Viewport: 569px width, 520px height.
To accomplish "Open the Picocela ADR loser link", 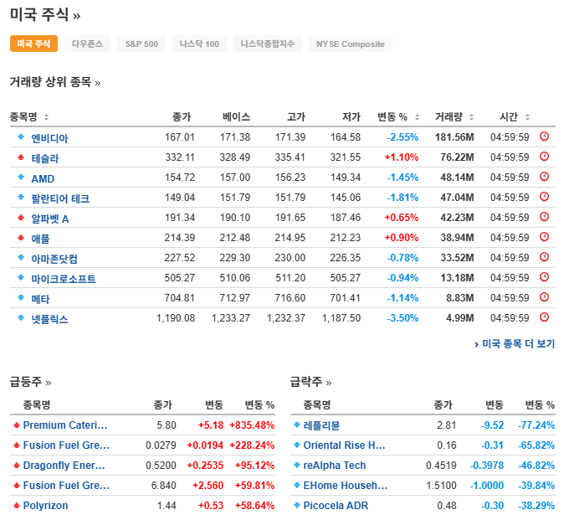I will click(x=336, y=506).
